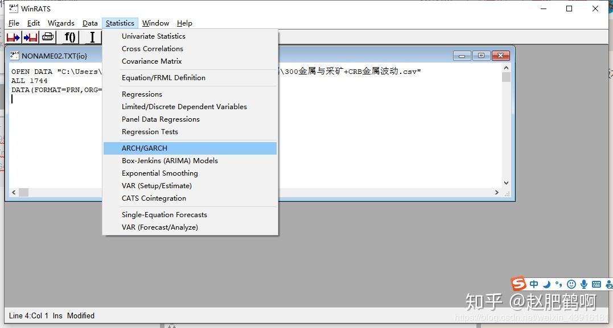This screenshot has height=328, width=613.
Task: Choose Cross Correlations menu item
Action: 152,48
